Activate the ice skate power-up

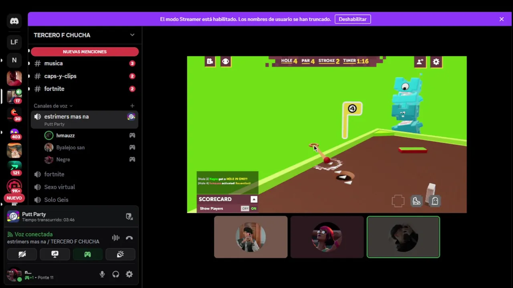[x=416, y=201]
